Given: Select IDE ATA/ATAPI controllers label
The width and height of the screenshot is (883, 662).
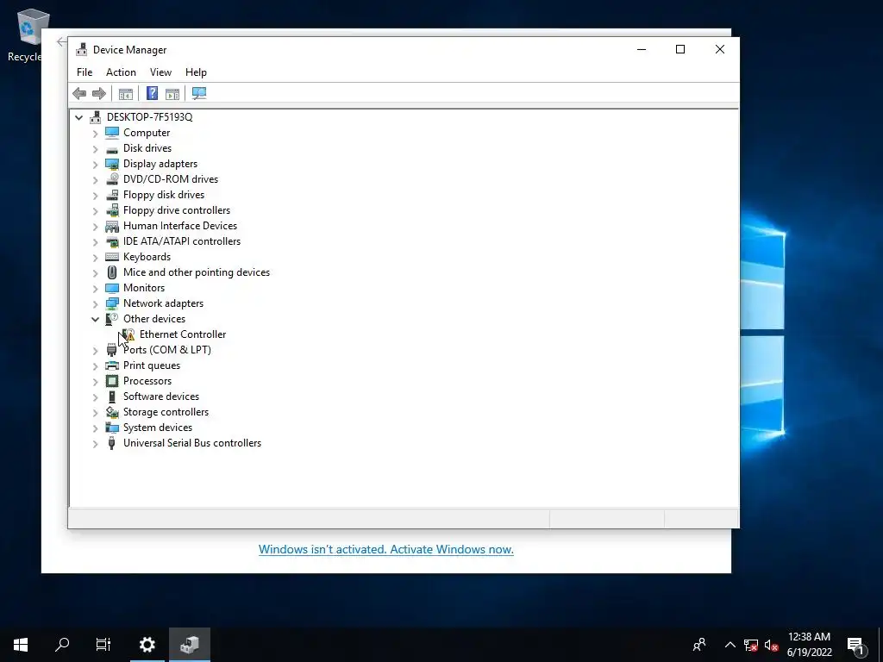Looking at the screenshot, I should 182,241.
